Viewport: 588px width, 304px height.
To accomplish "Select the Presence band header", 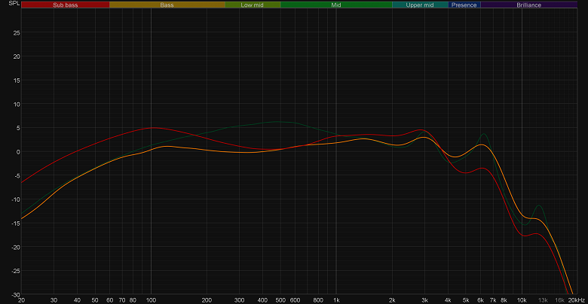I will tap(464, 5).
